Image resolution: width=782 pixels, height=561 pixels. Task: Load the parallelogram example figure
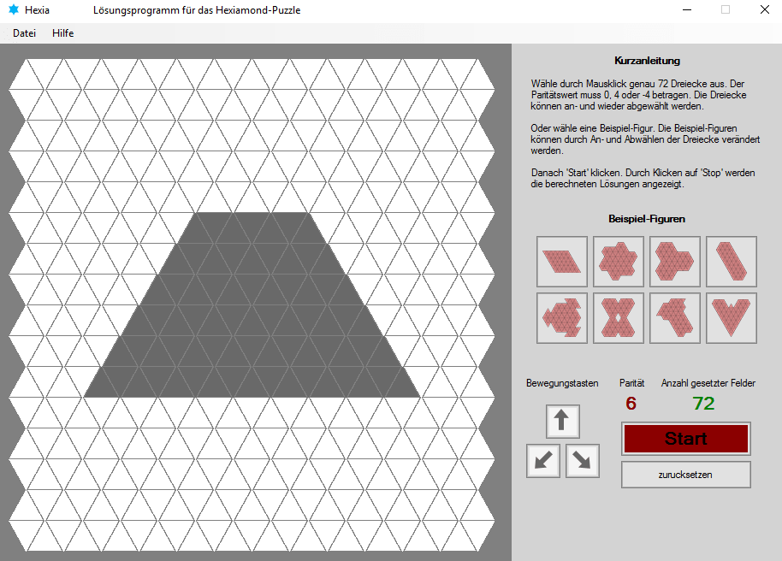(x=562, y=262)
